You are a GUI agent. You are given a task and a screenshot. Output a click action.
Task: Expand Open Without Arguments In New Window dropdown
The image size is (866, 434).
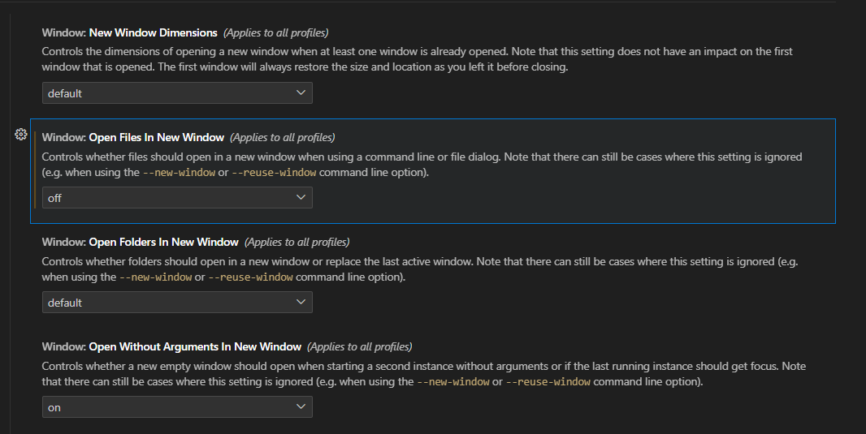177,407
